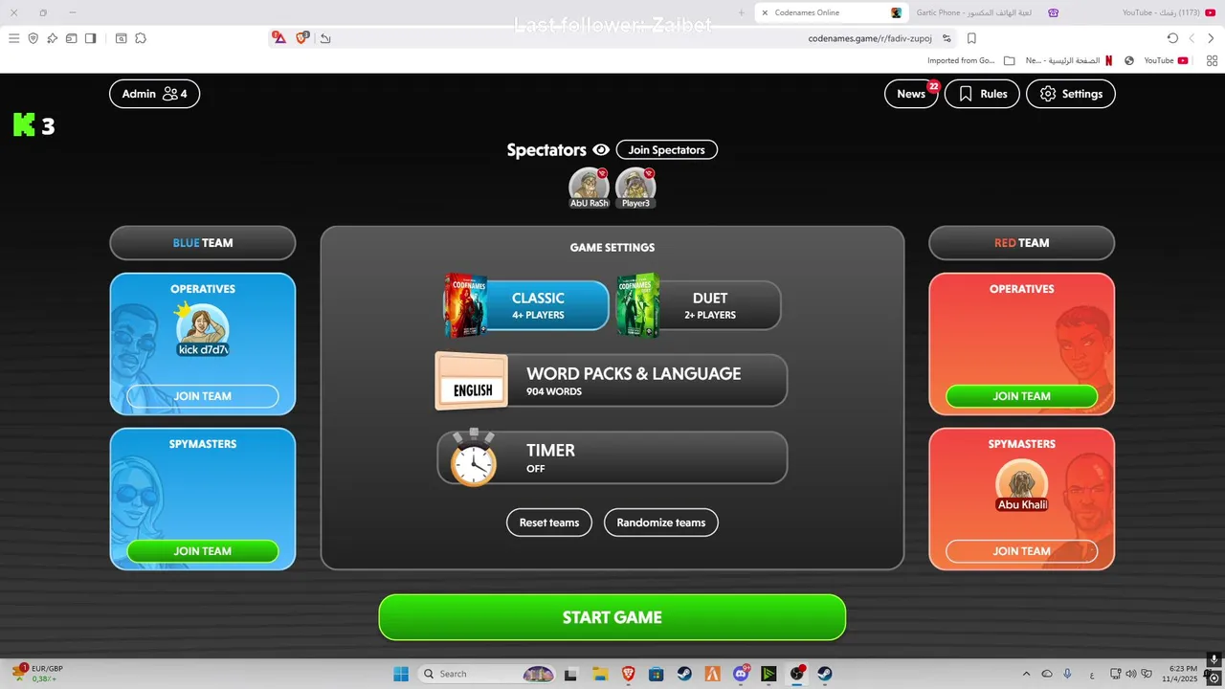Image resolution: width=1225 pixels, height=689 pixels.
Task: Open the Settings menu
Action: 1071,94
